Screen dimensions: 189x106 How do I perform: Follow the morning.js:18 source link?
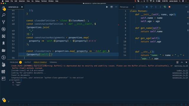point(181,66)
